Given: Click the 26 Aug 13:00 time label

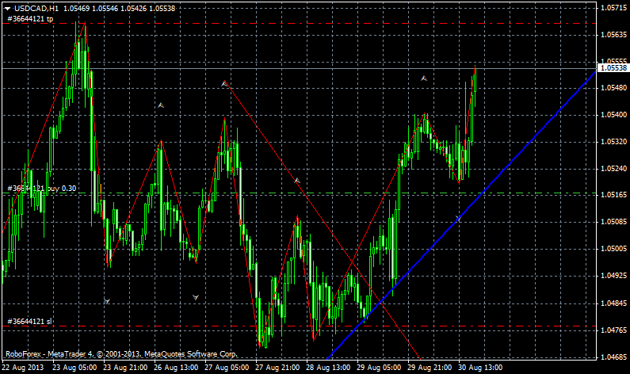Looking at the screenshot, I should coord(176,368).
